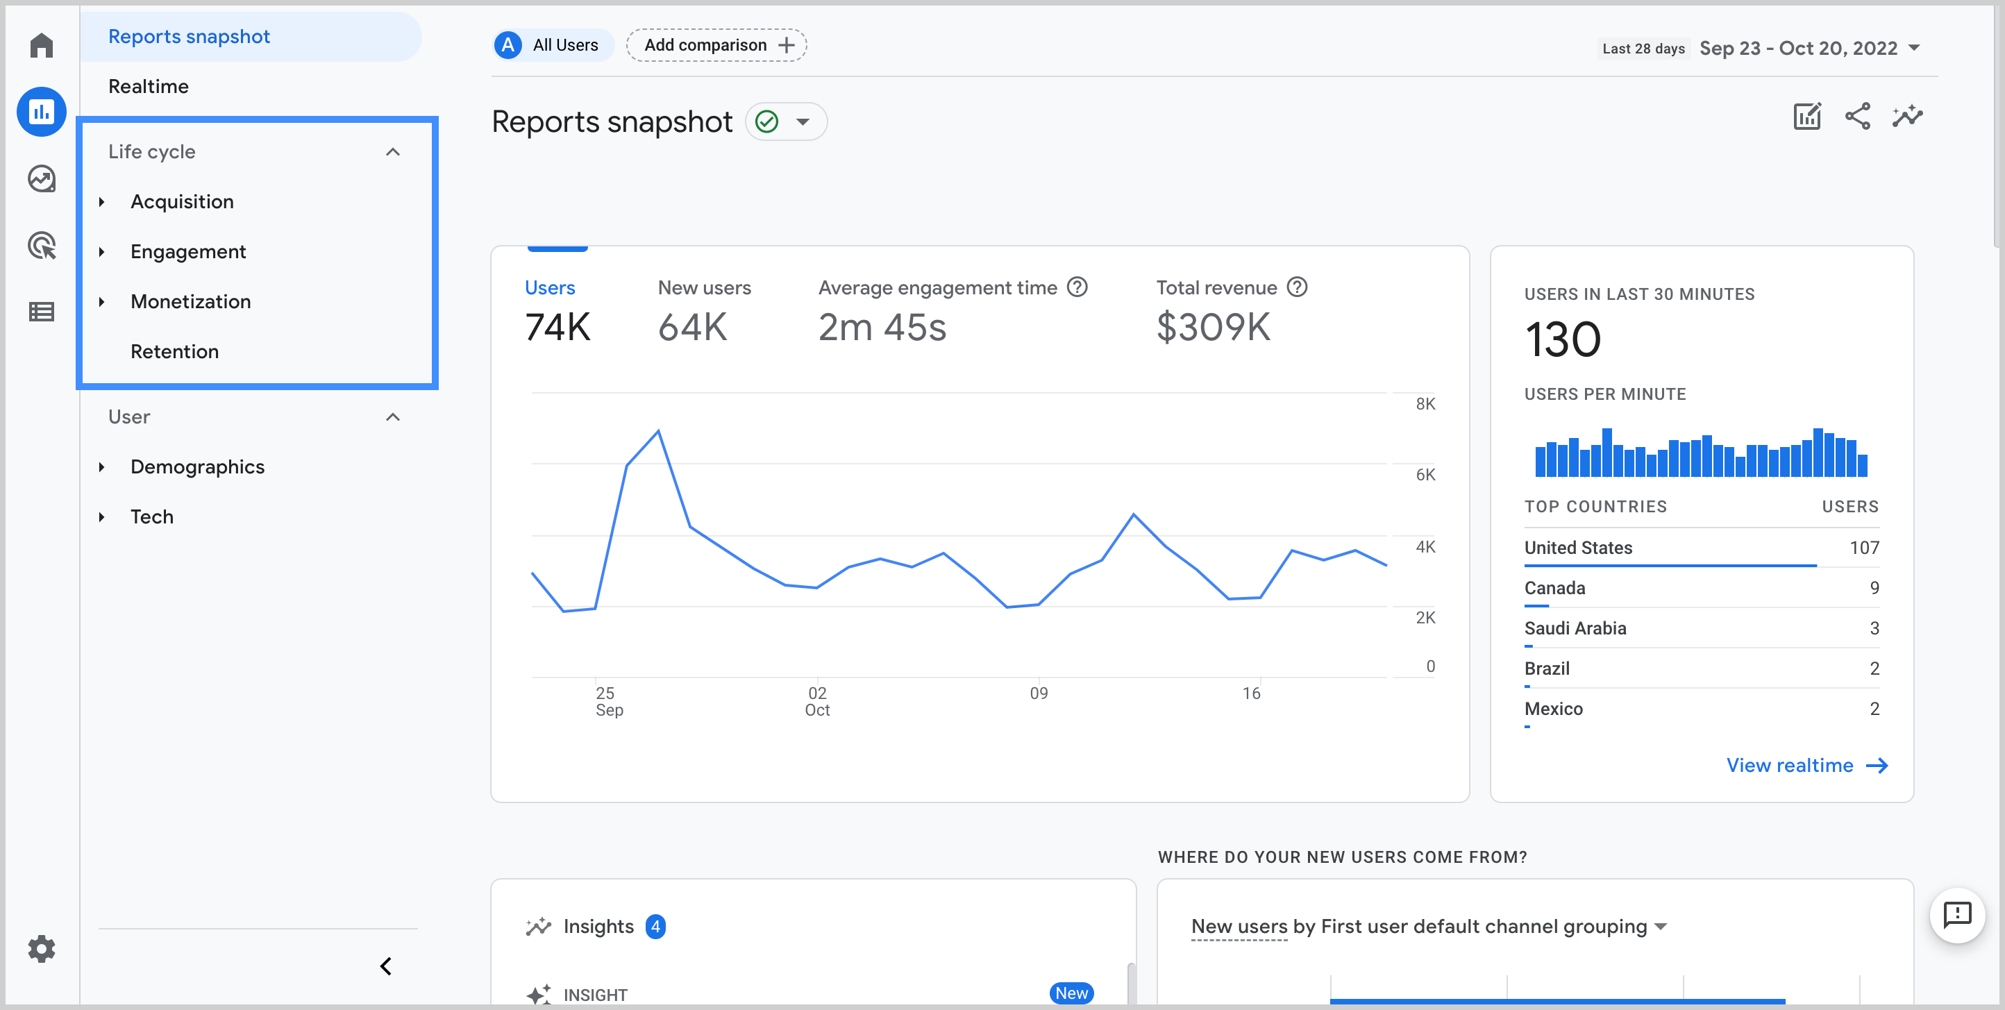Screen dimensions: 2005x1010
Task: Open the Configure table icon
Action: tap(41, 312)
